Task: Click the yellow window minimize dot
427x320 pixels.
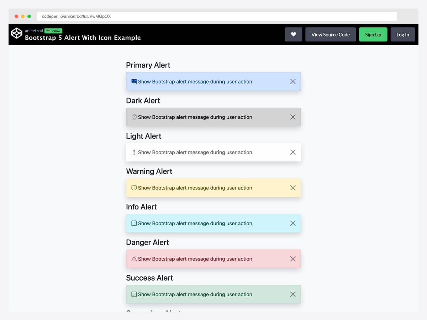Action: tap(23, 16)
